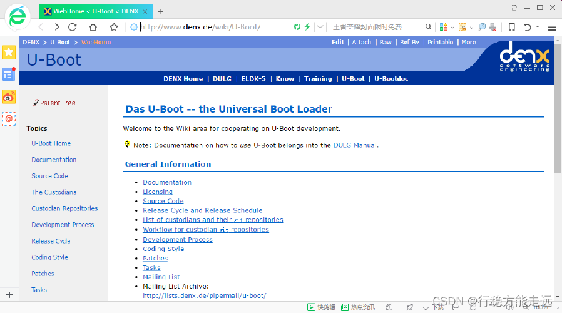Click DENX in the breadcrumb
Viewport: 562px width, 313px height.
pyautogui.click(x=31, y=43)
